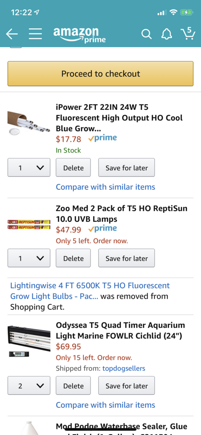Save Zoo Med ReptiSun lamps for later
This screenshot has width=201, height=435.
click(126, 258)
